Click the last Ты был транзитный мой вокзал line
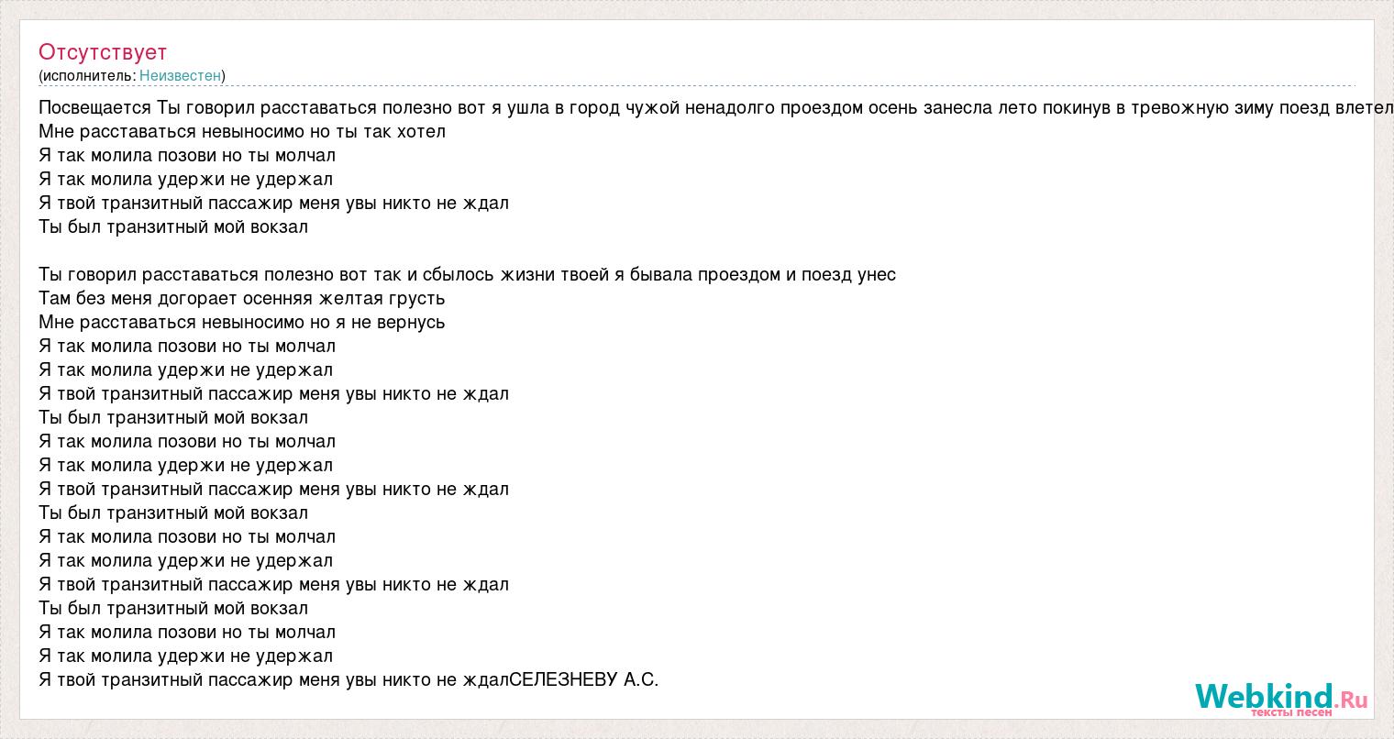The image size is (1394, 739). click(x=173, y=608)
